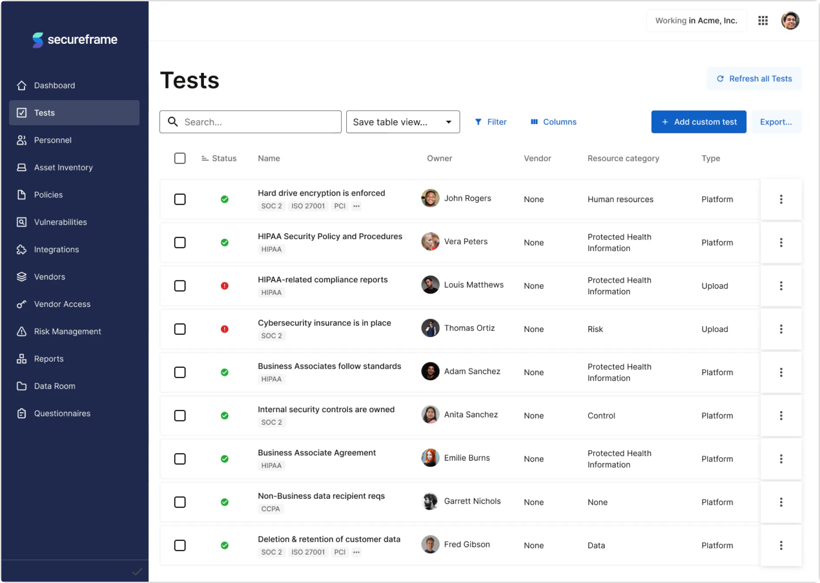Toggle the select-all checkbox in table header
820x583 pixels.
[180, 158]
